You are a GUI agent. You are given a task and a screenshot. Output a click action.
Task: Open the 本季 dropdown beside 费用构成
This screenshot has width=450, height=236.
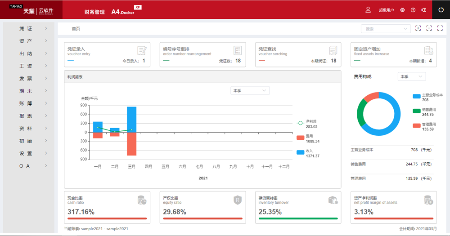pyautogui.click(x=411, y=77)
